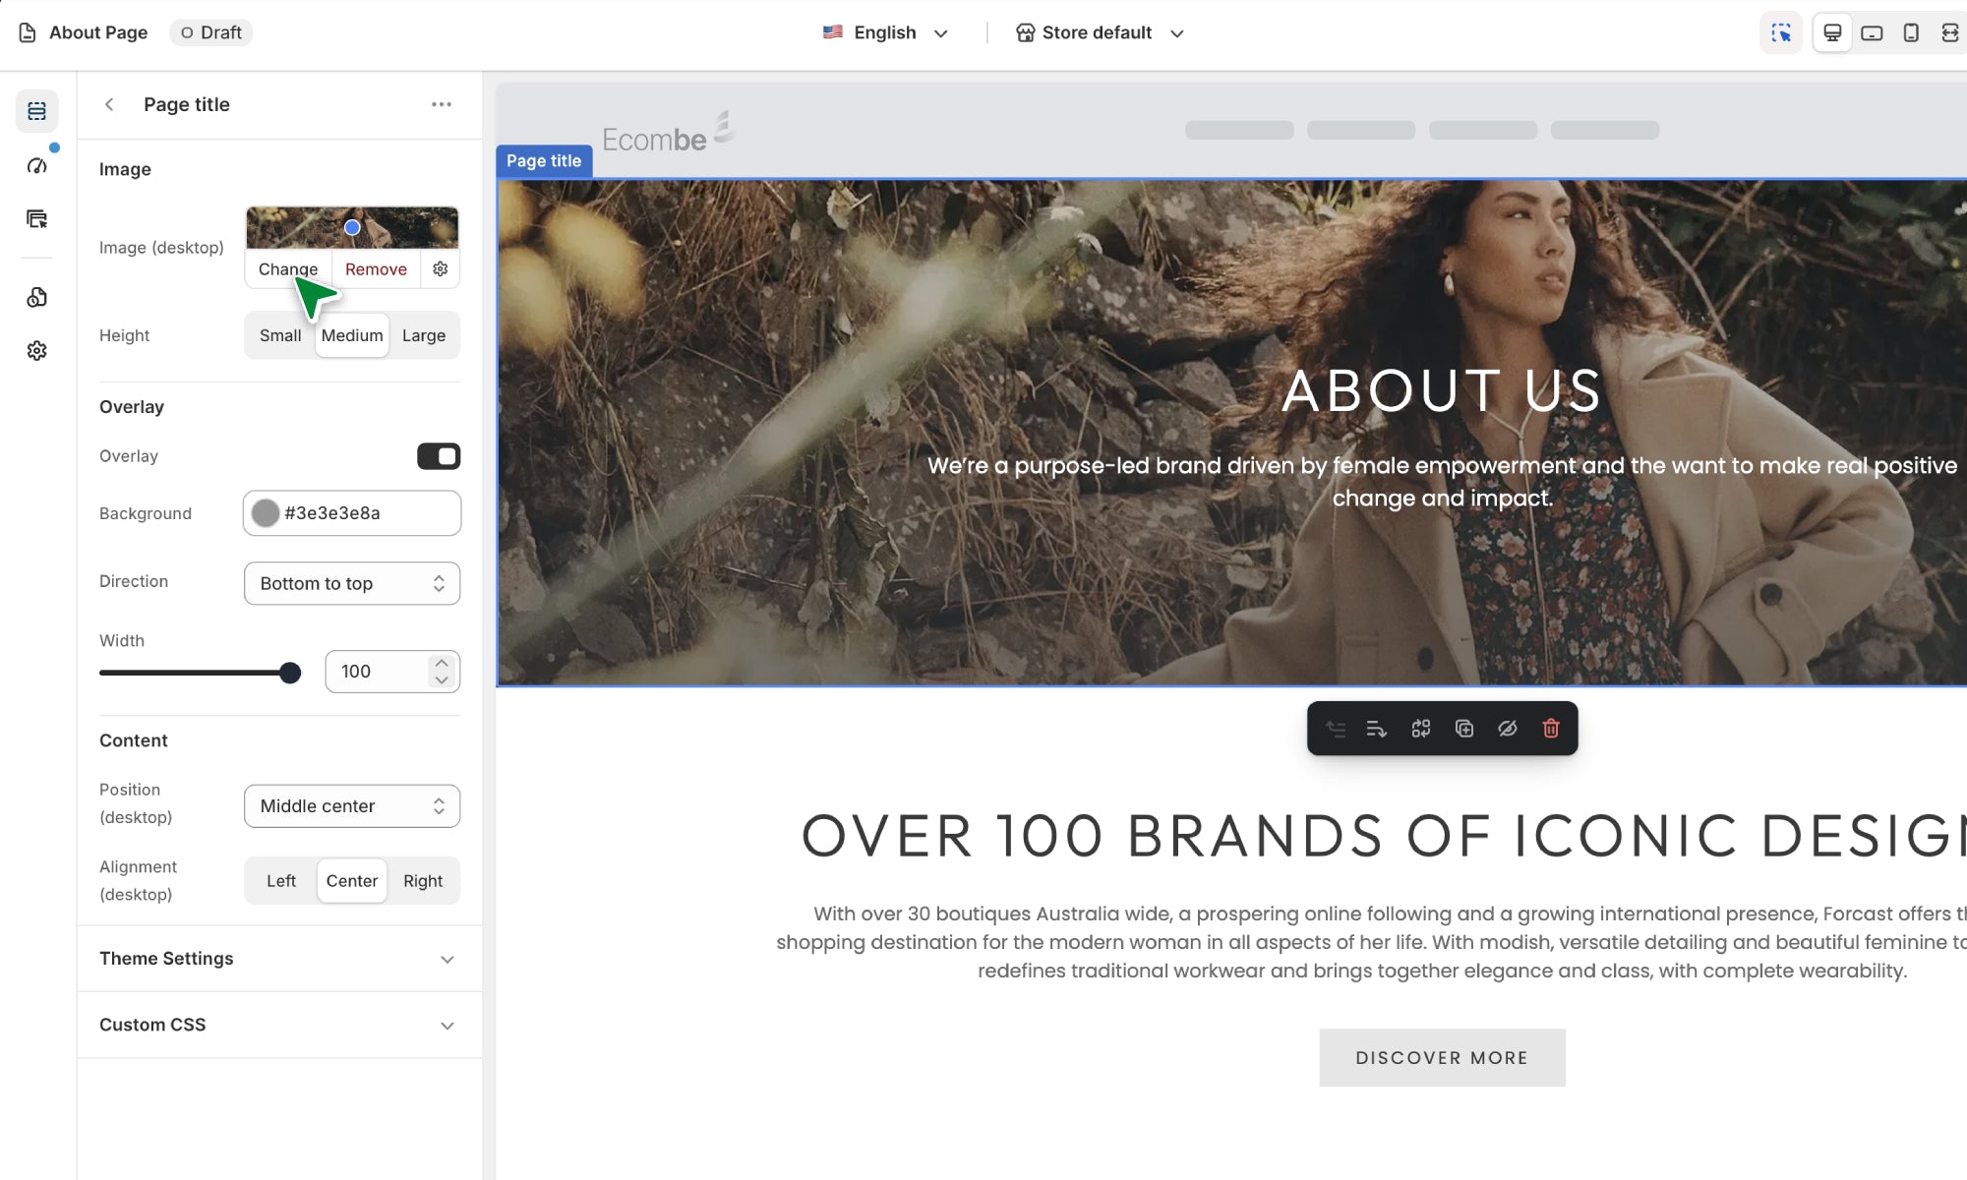This screenshot has height=1180, width=1967.
Task: Click the Remove image button
Action: tap(376, 268)
